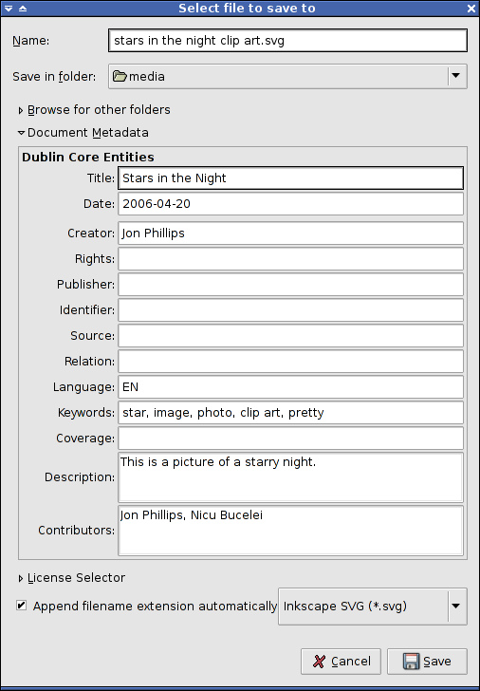
Task: Click the roll-up arrow icon in titlebar
Action: click(23, 9)
